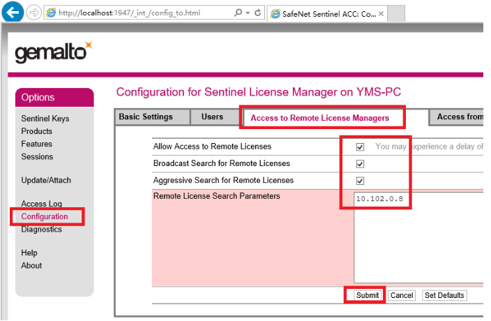Open the Sessions page link
491x321 pixels.
pyautogui.click(x=37, y=156)
